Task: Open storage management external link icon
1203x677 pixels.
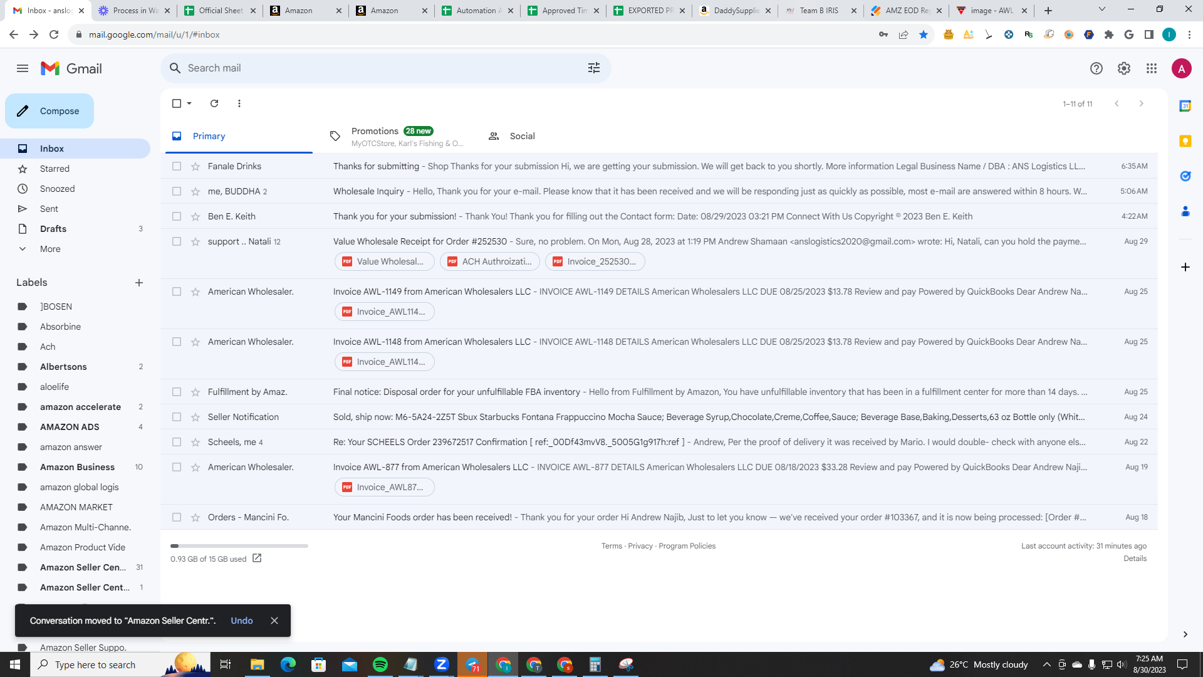Action: [x=257, y=559]
